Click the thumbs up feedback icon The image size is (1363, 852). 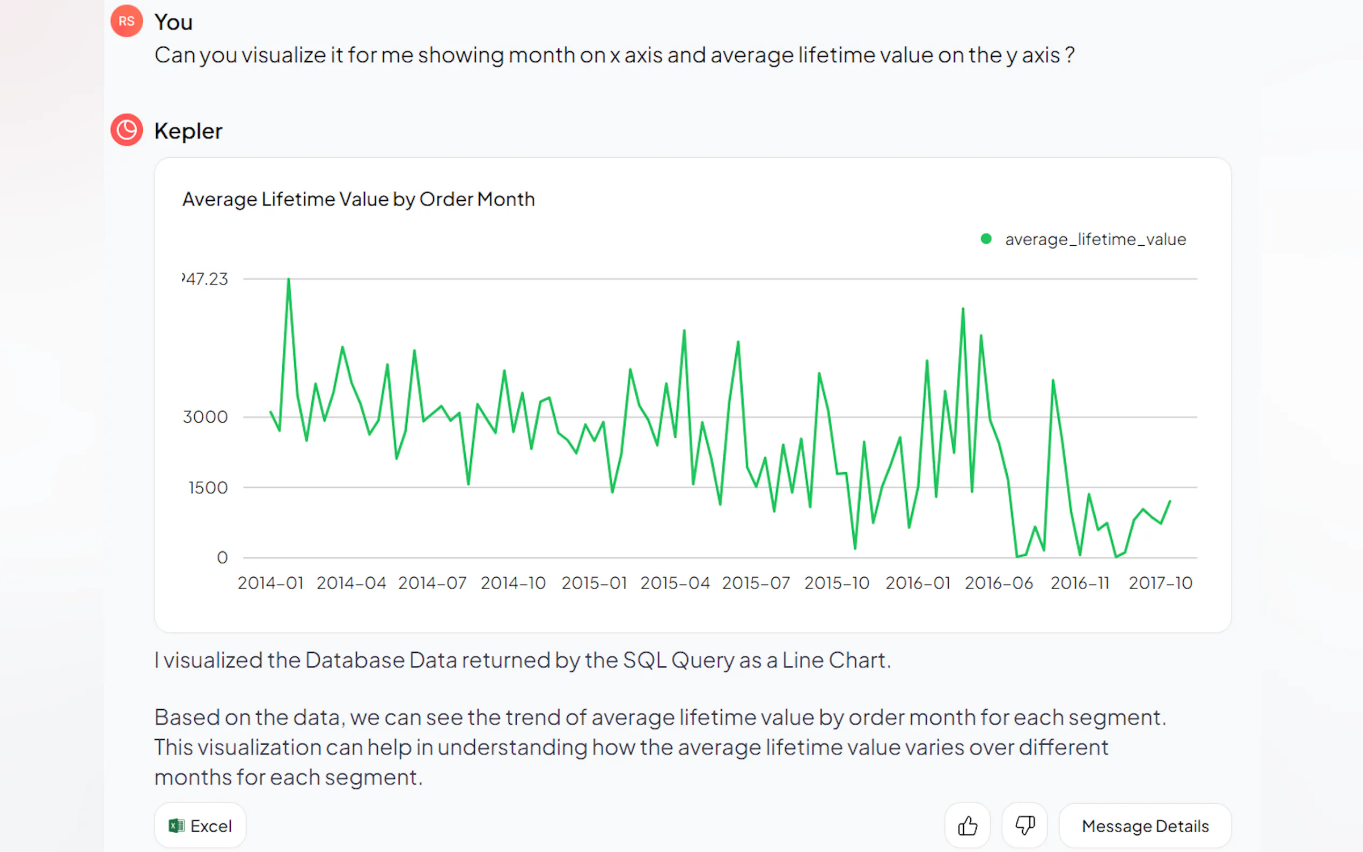coord(967,826)
